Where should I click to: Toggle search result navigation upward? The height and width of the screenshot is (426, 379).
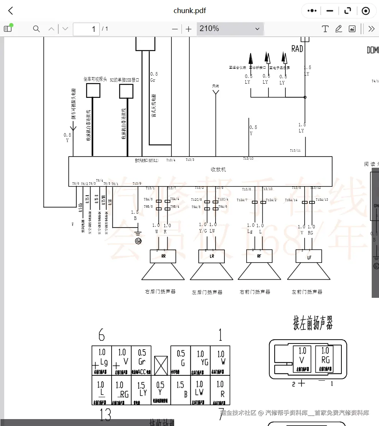pyautogui.click(x=51, y=28)
